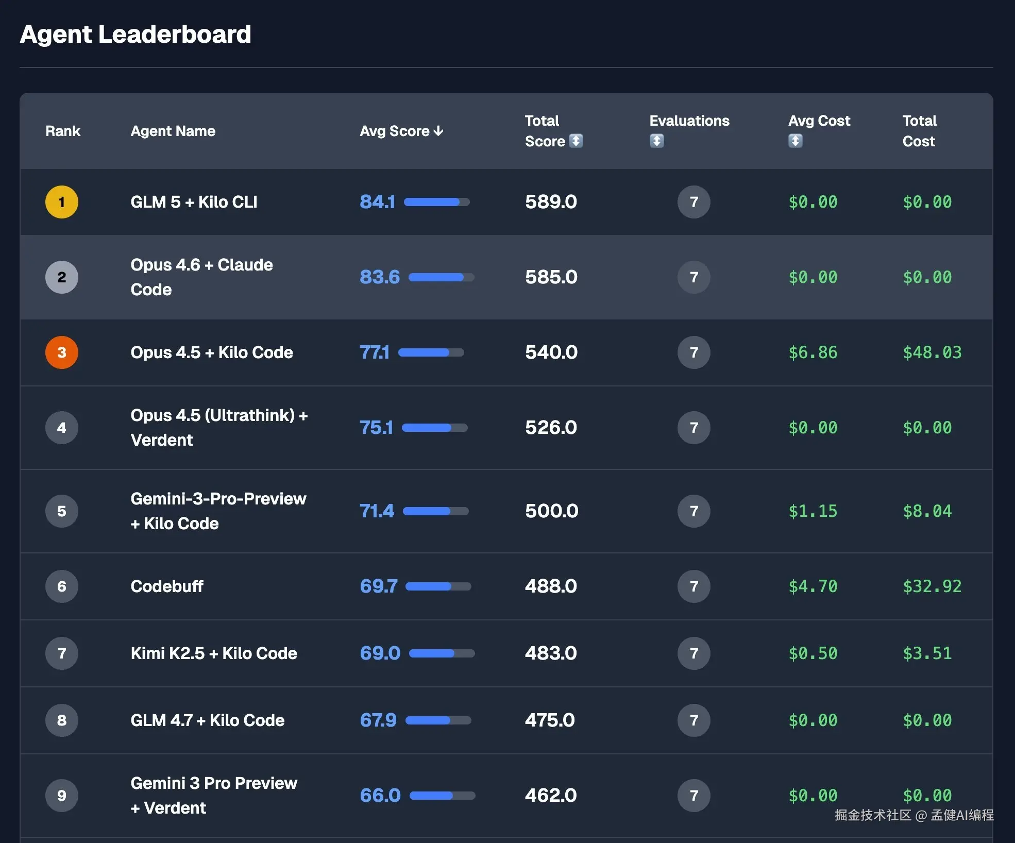Click the sort icon under Evaluations
The image size is (1015, 843).
656,141
